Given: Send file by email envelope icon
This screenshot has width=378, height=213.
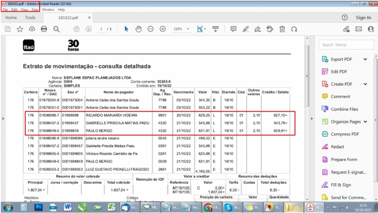Looking at the screenshot, I should [x=358, y=29].
